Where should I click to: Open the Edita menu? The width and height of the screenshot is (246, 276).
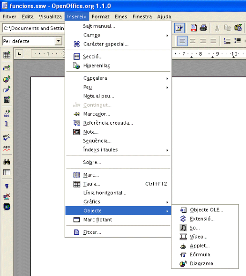pyautogui.click(x=28, y=17)
